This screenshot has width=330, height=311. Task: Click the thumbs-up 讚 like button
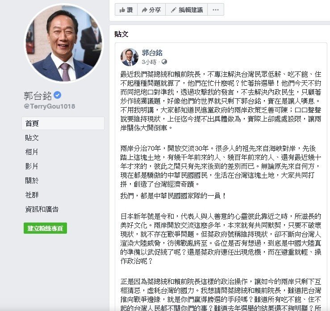tap(126, 10)
